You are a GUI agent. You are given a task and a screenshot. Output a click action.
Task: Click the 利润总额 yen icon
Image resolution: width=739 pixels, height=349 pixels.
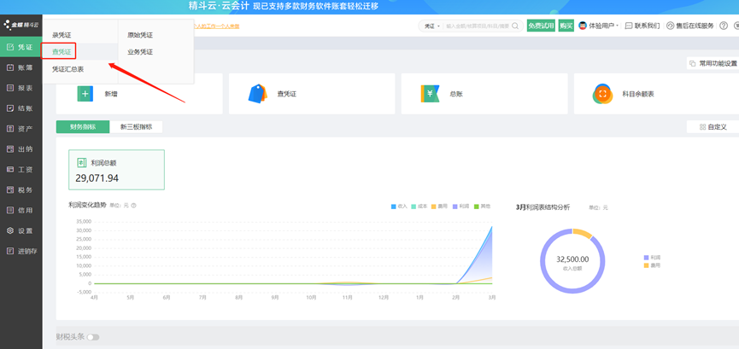[81, 162]
